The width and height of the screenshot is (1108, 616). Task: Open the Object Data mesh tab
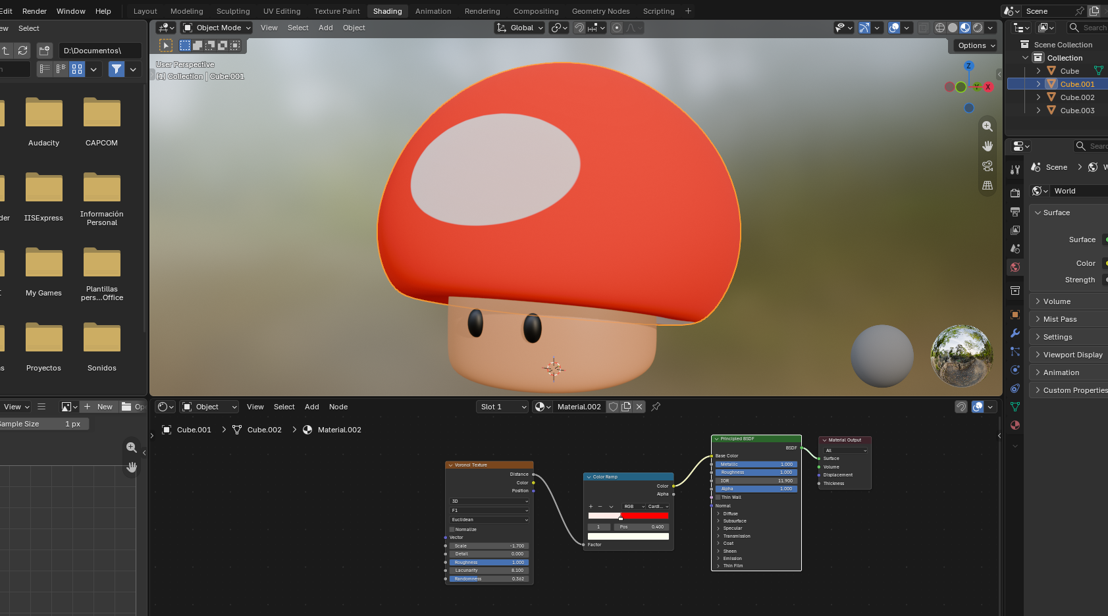(x=1015, y=407)
